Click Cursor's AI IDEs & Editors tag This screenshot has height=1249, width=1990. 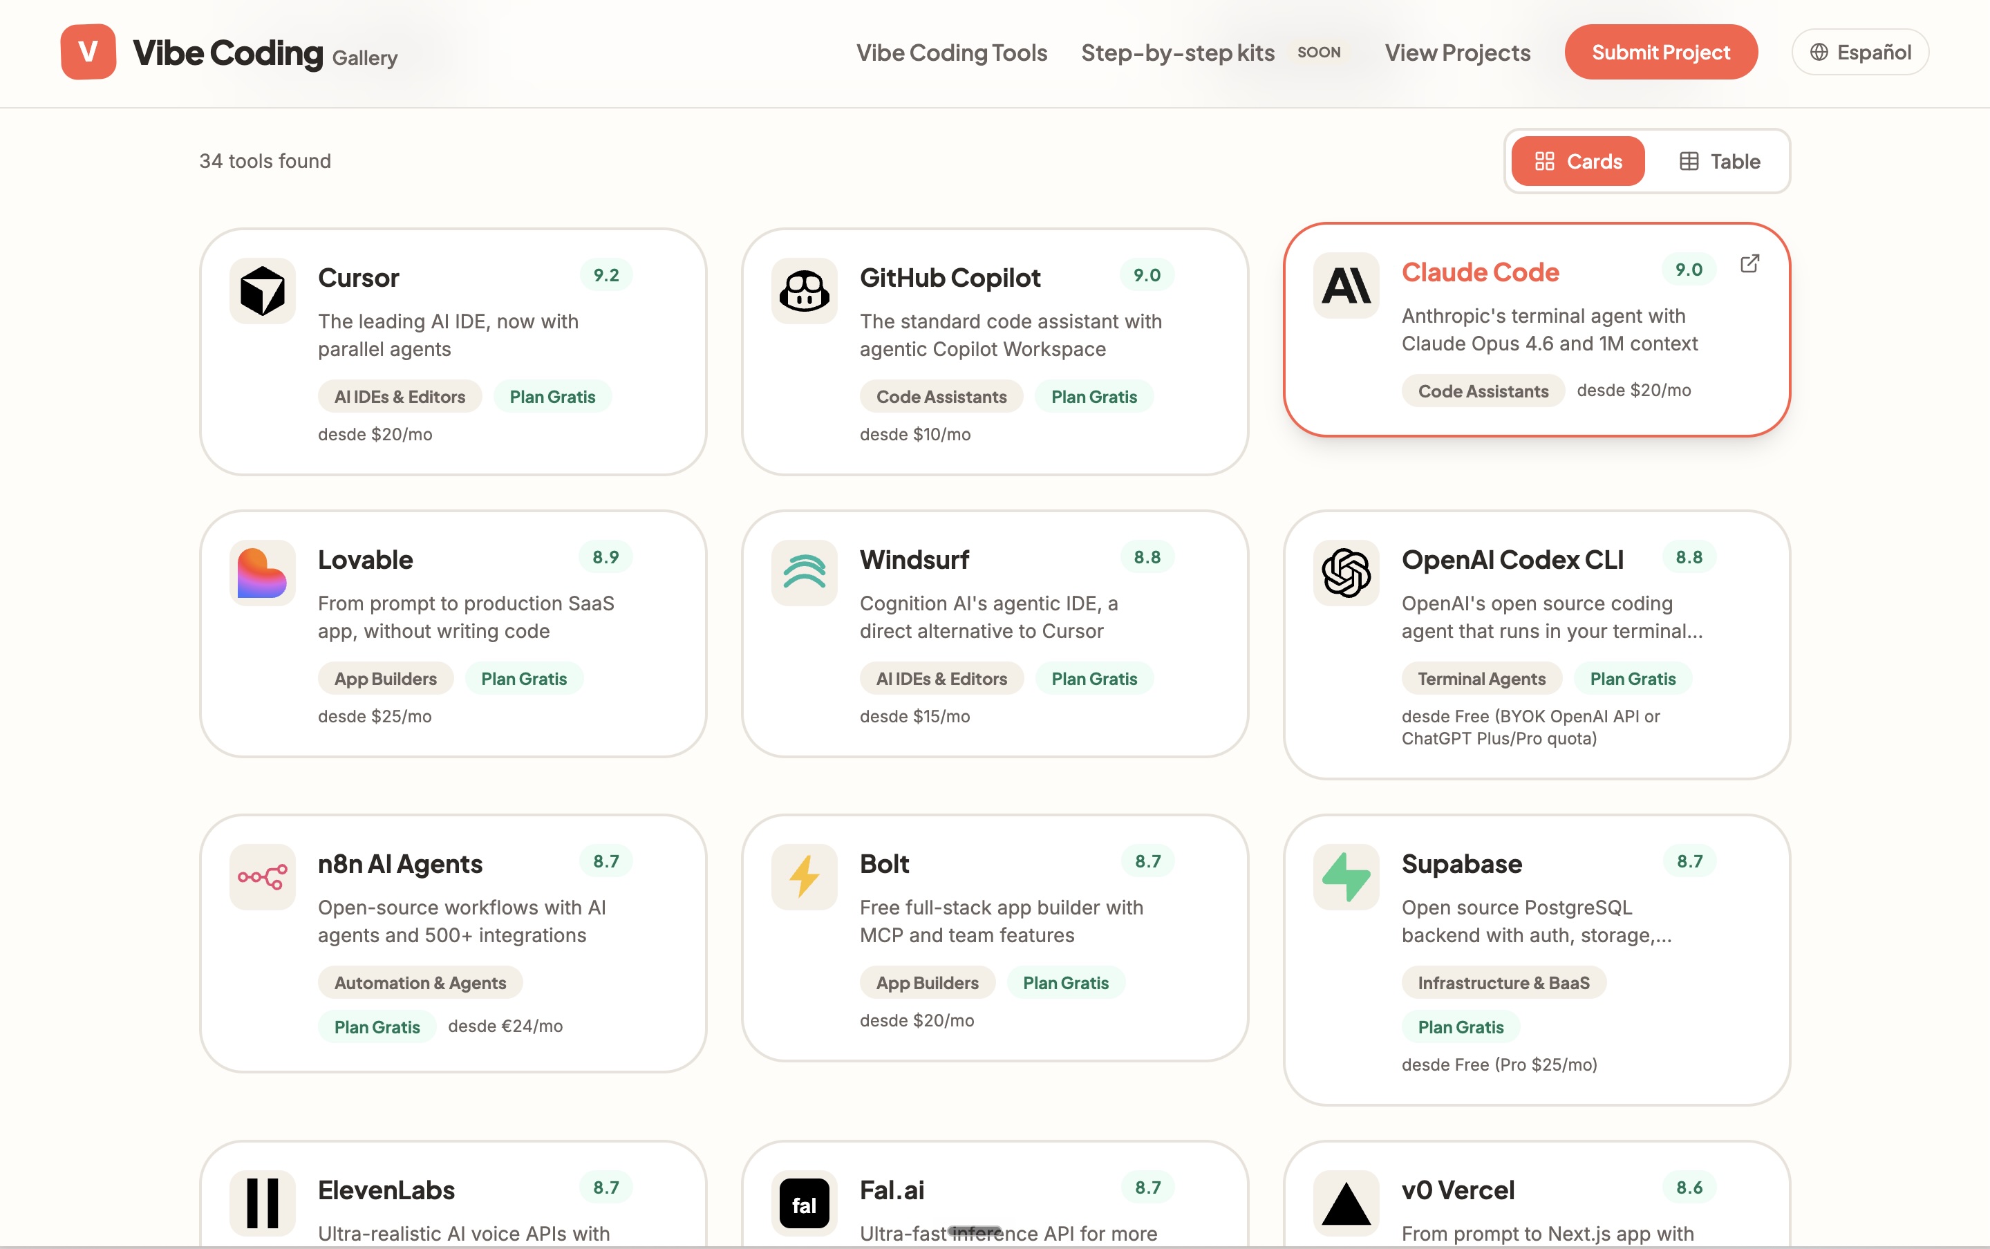tap(400, 397)
